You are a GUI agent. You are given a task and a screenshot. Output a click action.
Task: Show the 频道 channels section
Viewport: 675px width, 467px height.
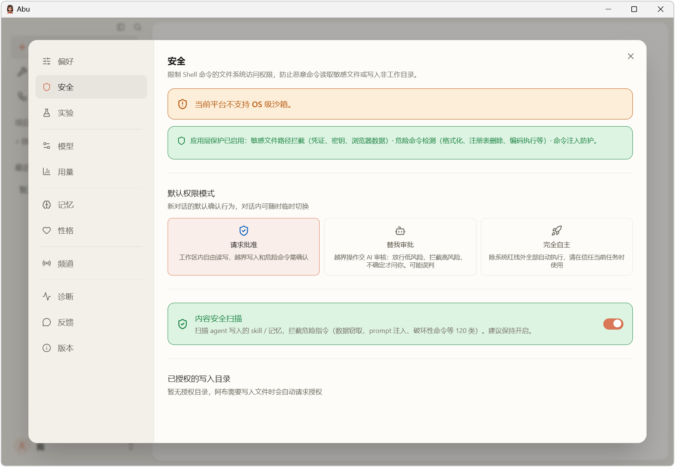tap(91, 264)
